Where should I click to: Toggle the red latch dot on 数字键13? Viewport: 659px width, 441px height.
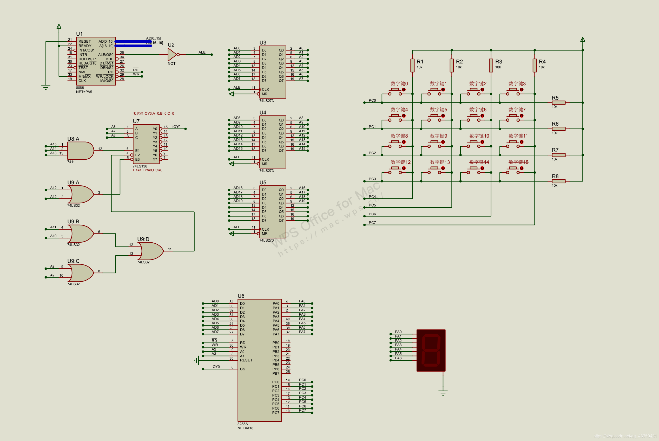[443, 168]
